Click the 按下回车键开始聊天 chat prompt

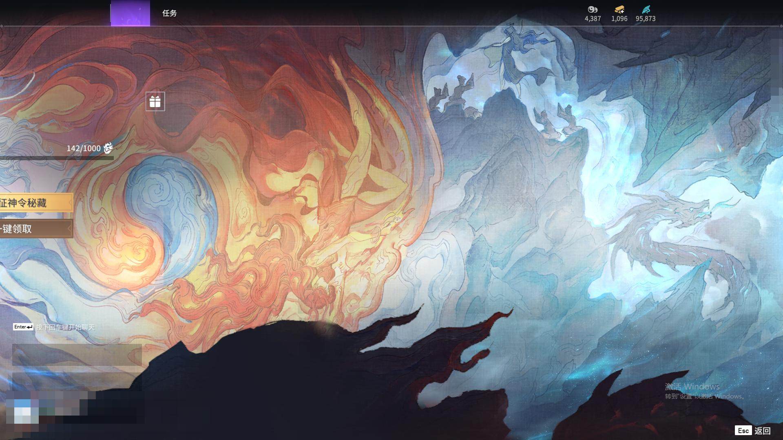[x=65, y=327]
